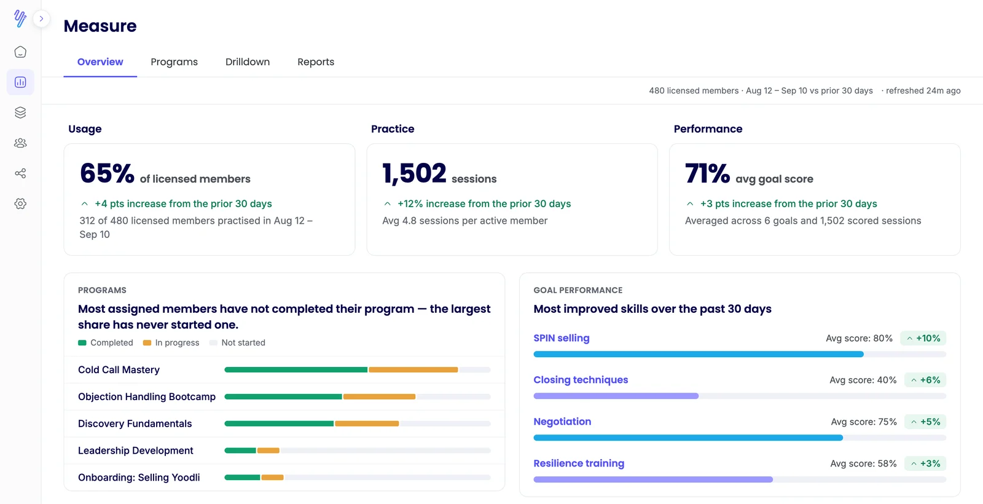Click the Leadership Development completion bar

(358, 451)
